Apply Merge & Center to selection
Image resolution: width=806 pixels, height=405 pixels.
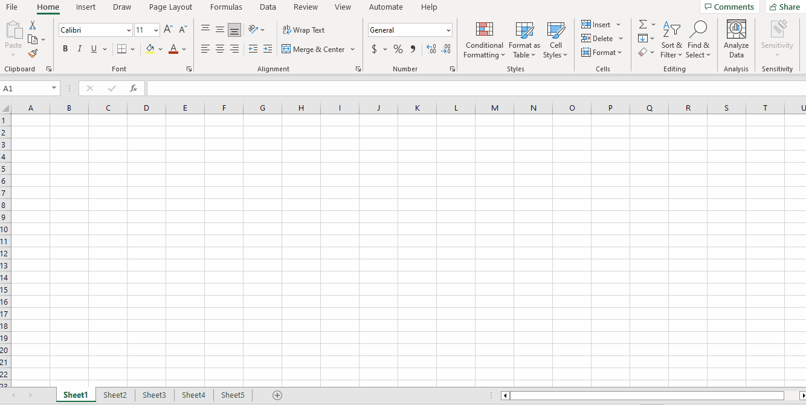point(314,49)
